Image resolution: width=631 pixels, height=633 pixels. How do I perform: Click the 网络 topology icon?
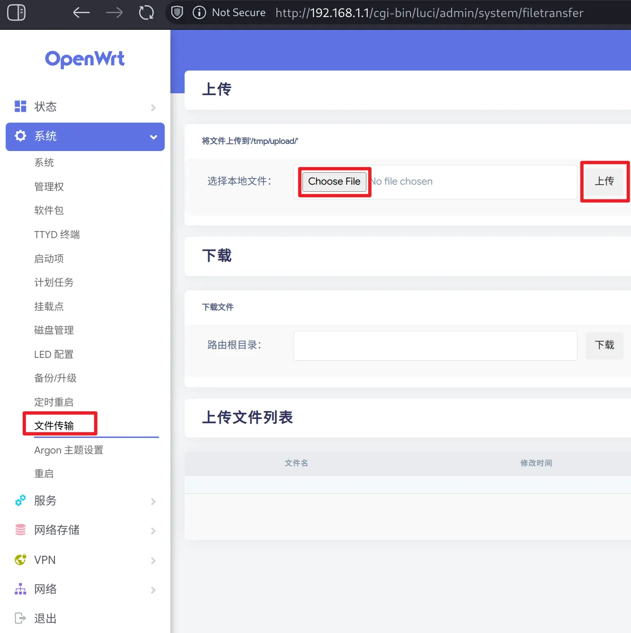(20, 589)
